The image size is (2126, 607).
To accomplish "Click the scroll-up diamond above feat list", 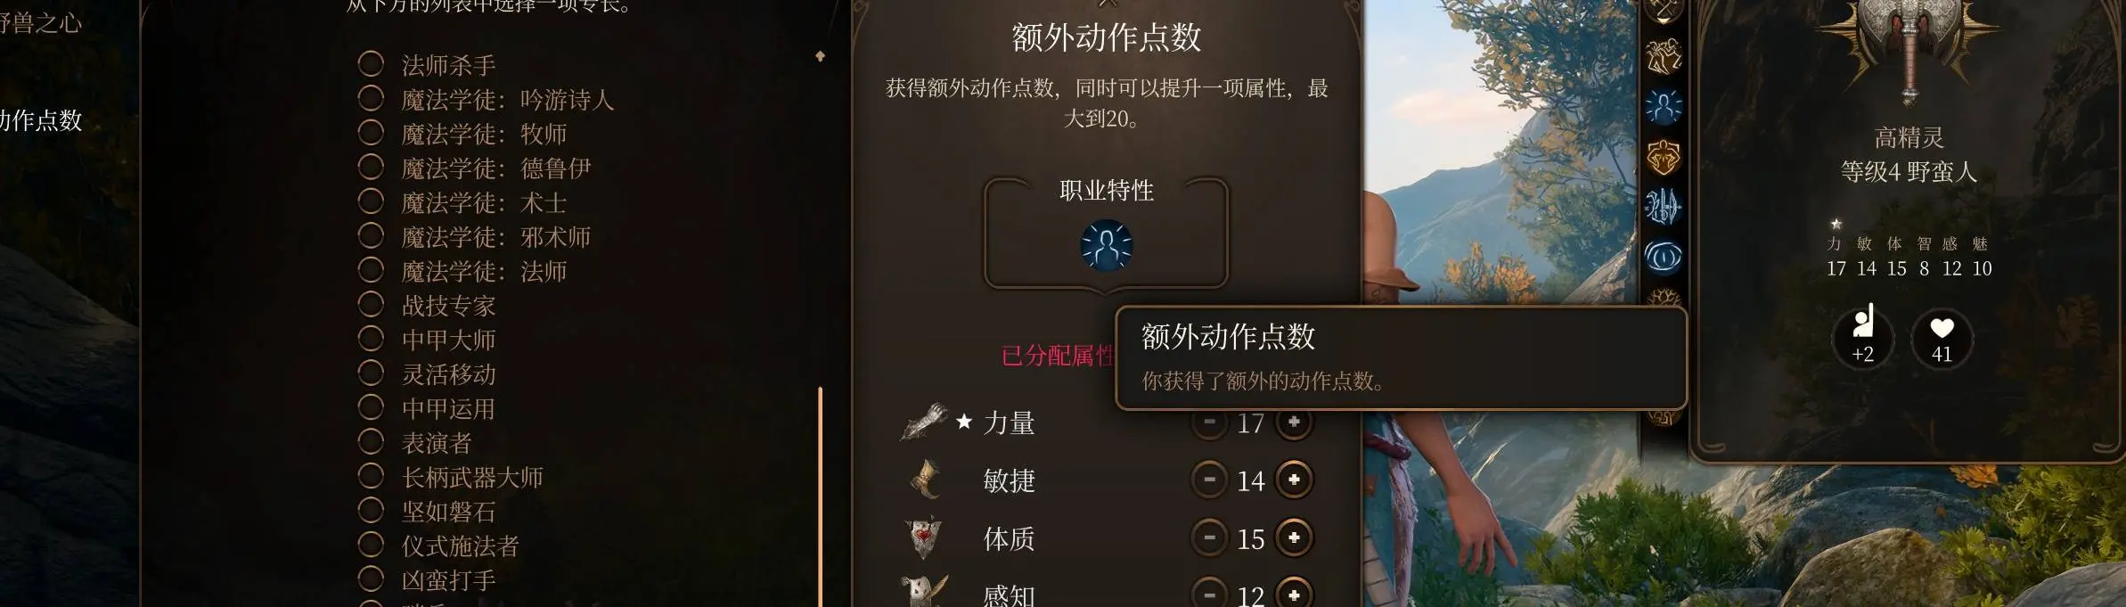I will (820, 56).
